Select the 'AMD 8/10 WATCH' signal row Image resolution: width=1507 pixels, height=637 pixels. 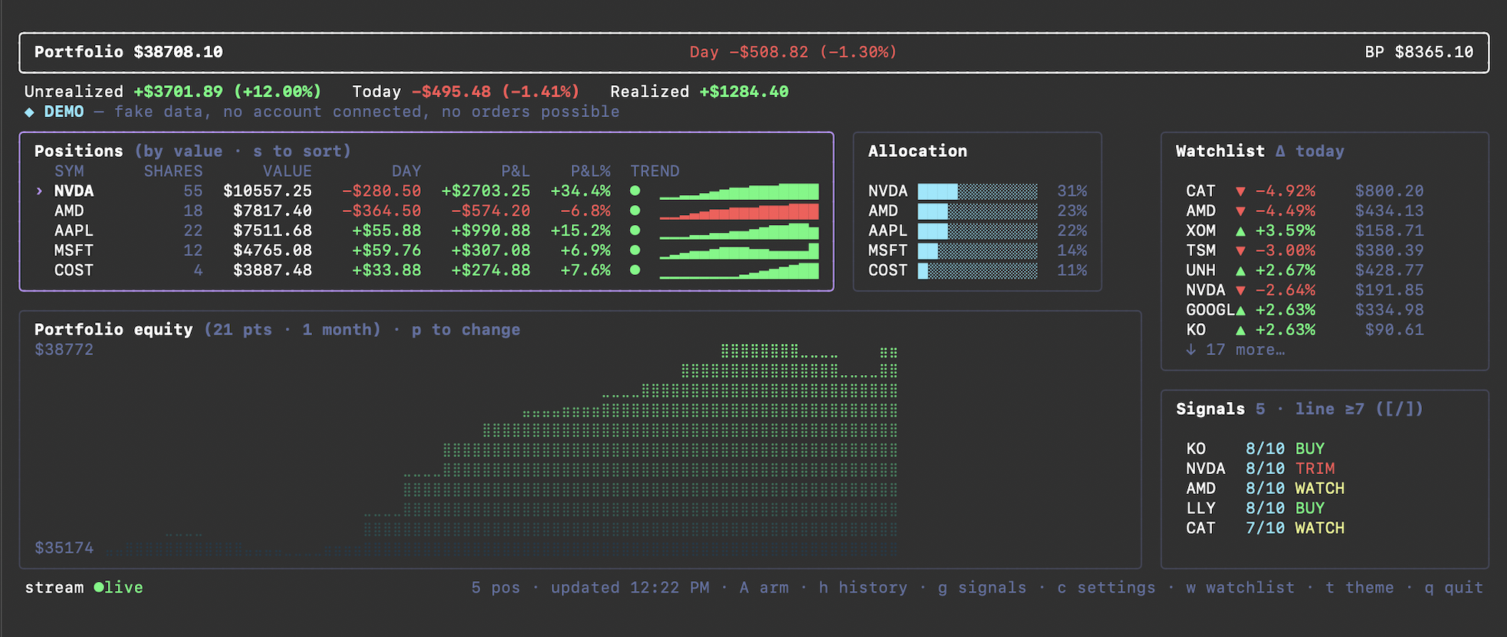(x=1265, y=488)
